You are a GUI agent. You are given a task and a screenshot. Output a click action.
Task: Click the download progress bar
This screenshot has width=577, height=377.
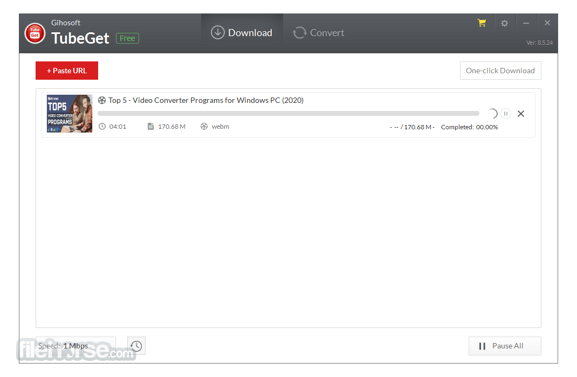click(288, 114)
